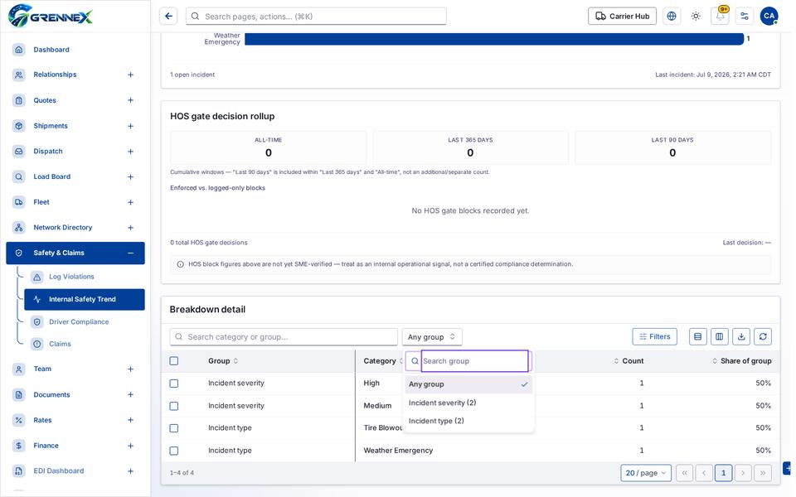Screen dimensions: 796x497
Task: Go to page 1
Action: tap(723, 473)
